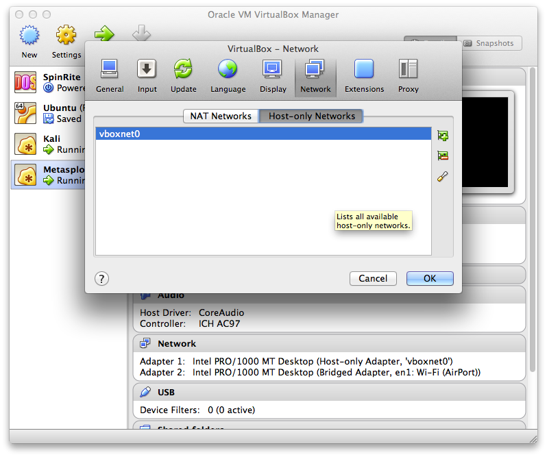This screenshot has width=547, height=457.
Task: Click the green Start arrow icon
Action: point(104,34)
